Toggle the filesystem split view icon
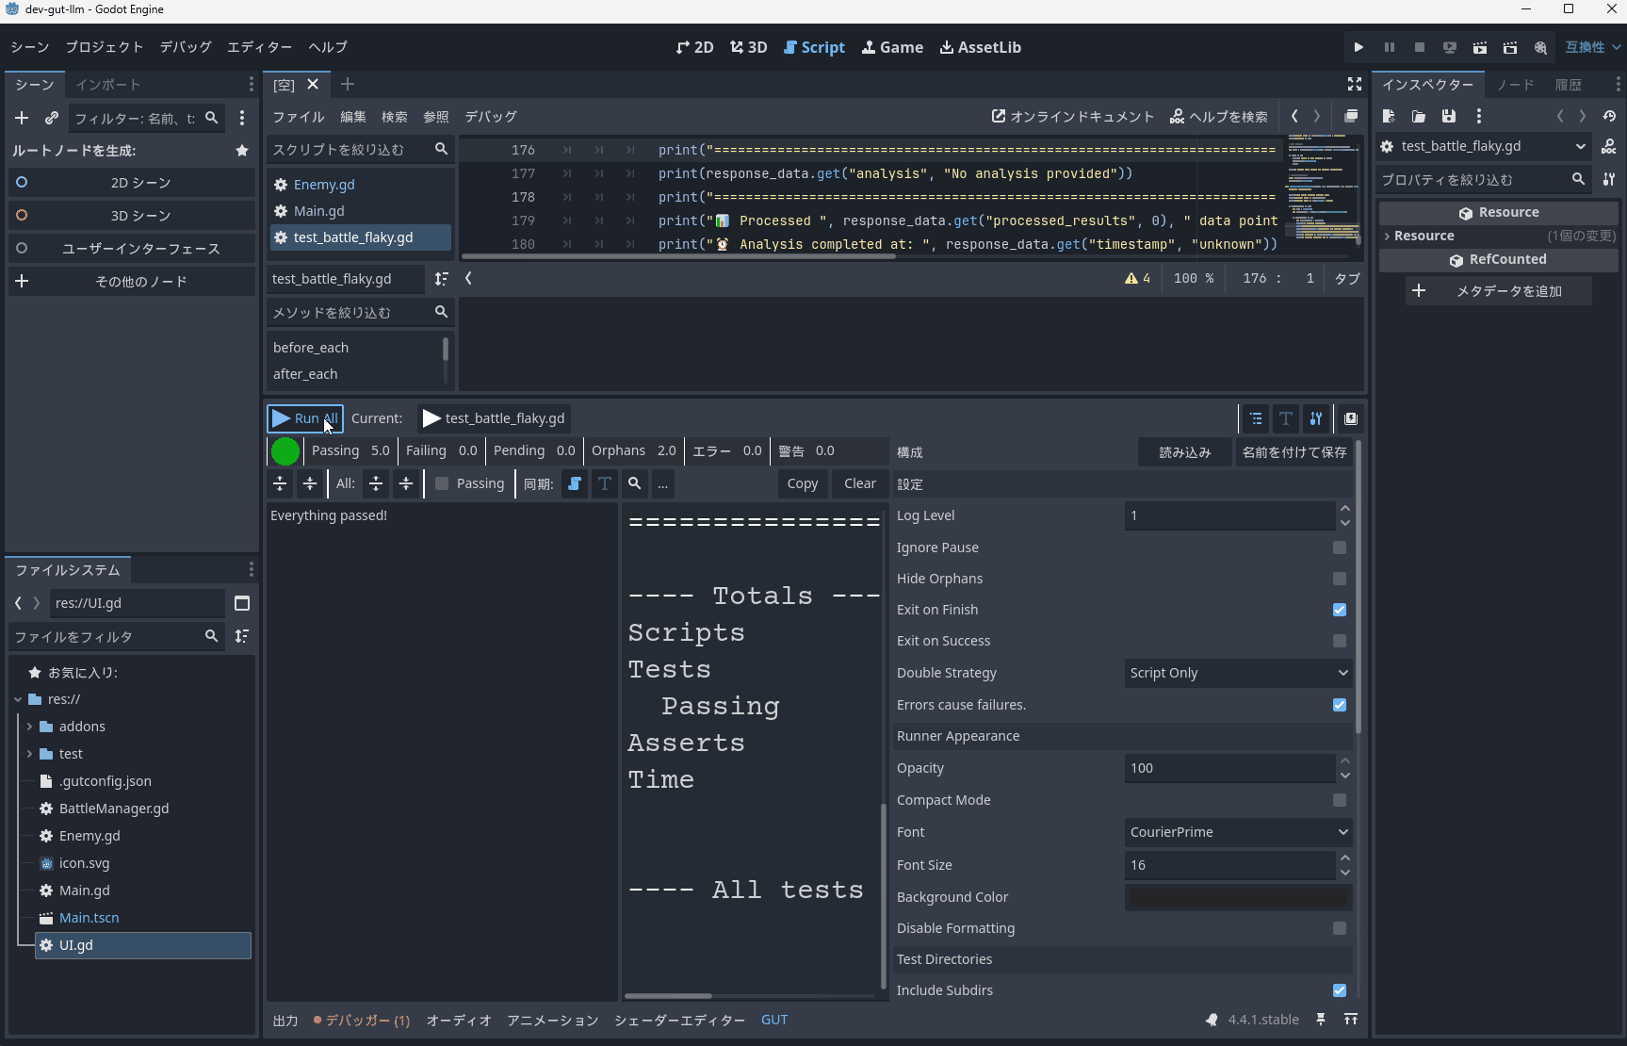This screenshot has width=1627, height=1046. pos(242,603)
